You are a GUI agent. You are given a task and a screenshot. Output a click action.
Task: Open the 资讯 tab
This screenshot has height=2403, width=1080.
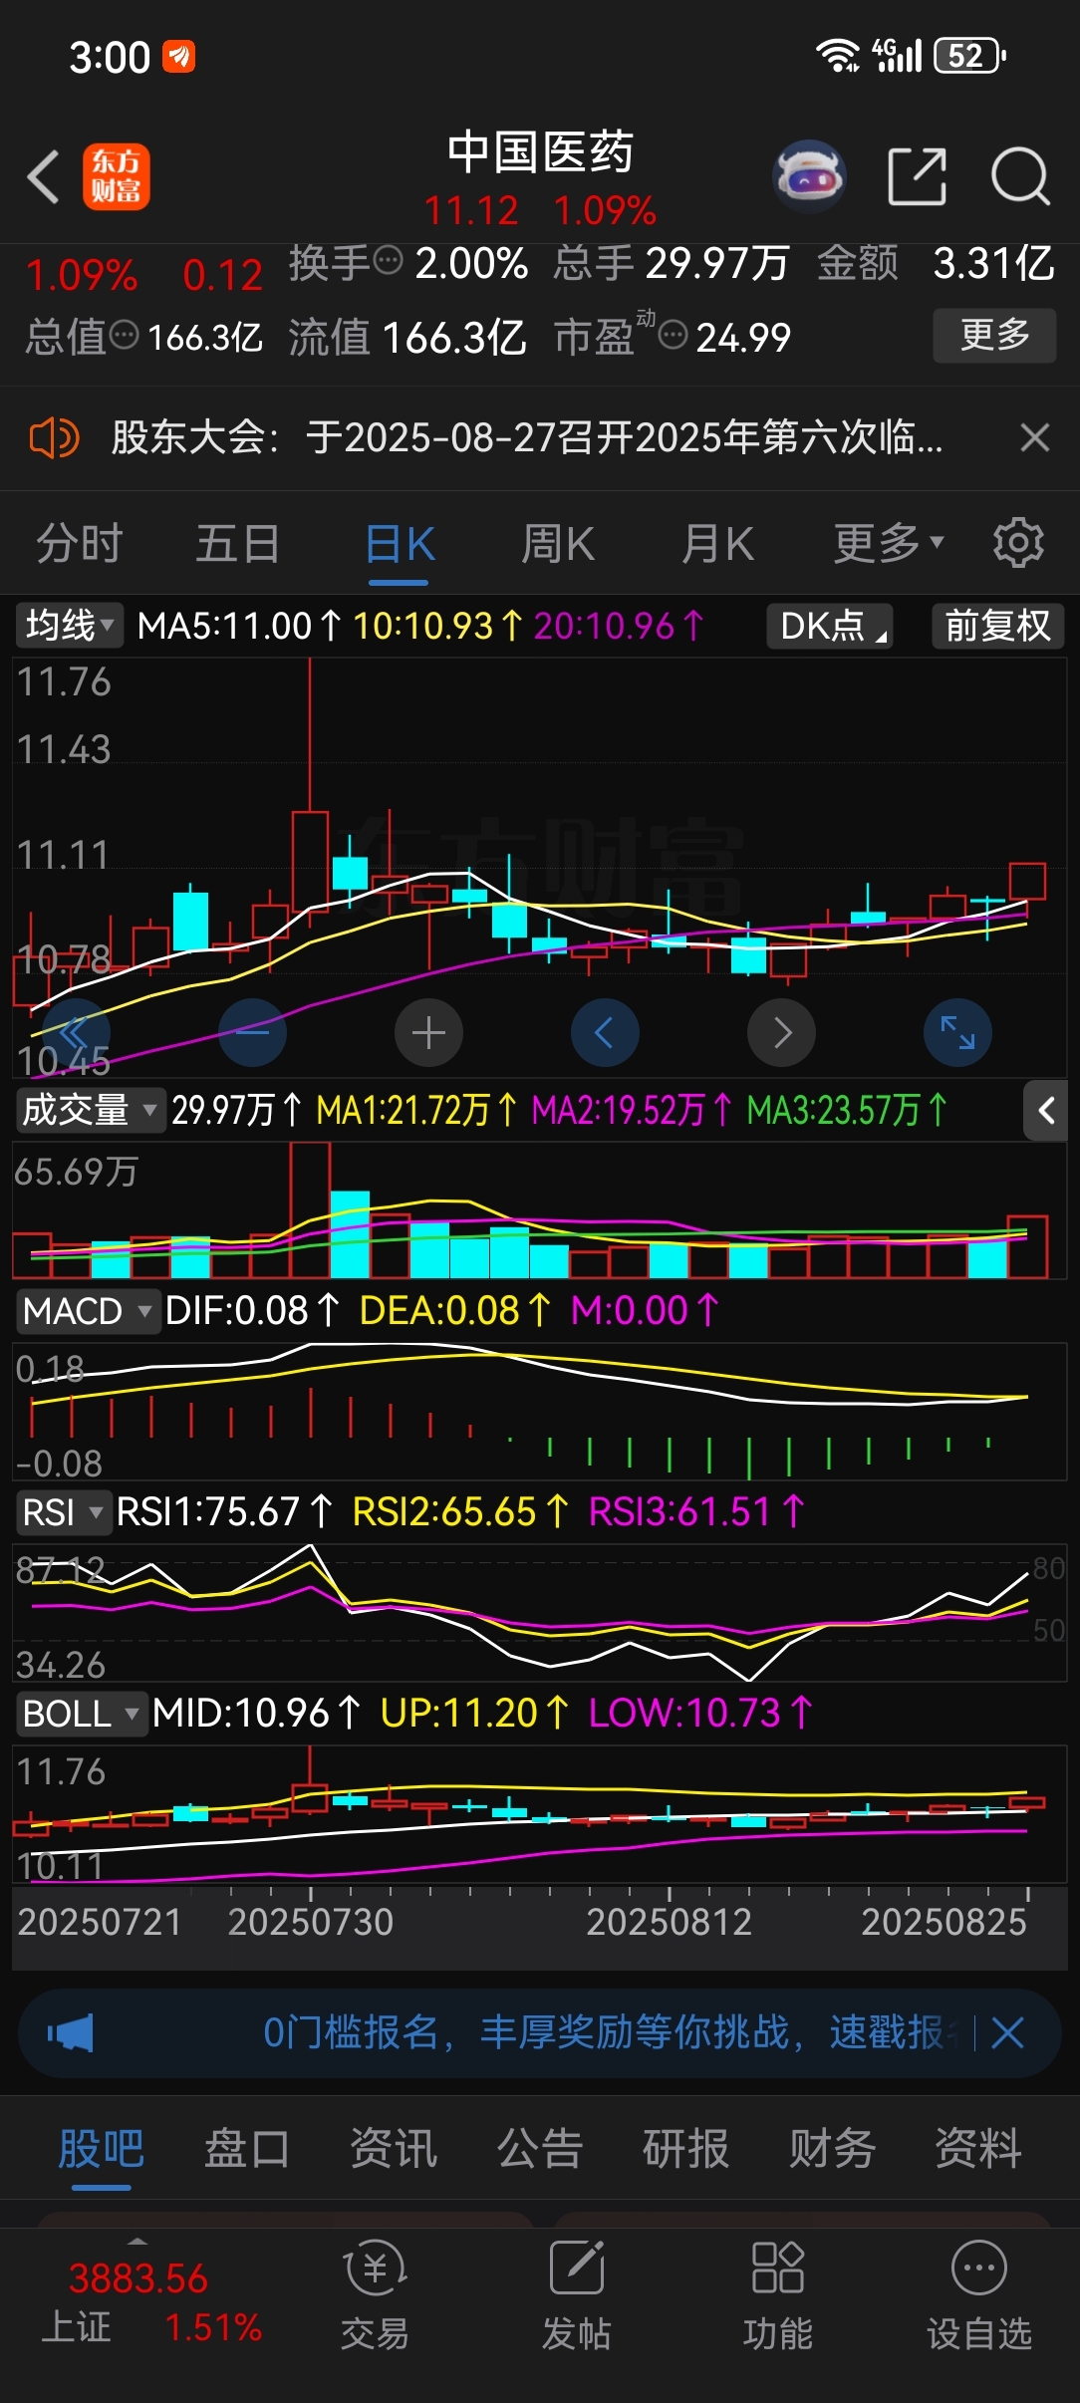[x=394, y=2148]
